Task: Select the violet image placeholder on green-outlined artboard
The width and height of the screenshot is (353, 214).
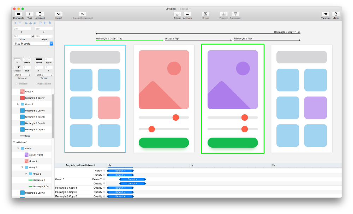Action: [233, 80]
